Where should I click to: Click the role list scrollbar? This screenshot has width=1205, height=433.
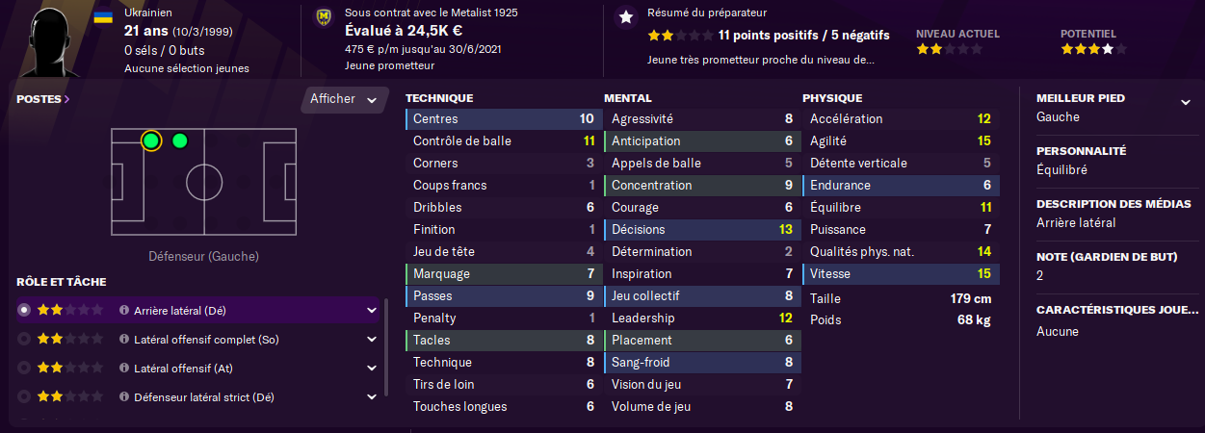385,358
